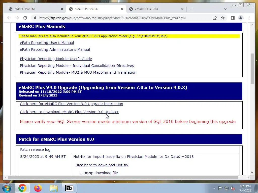Open a new tab with the plus button
Image resolution: width=258 pixels, height=193 pixels.
(192, 9)
